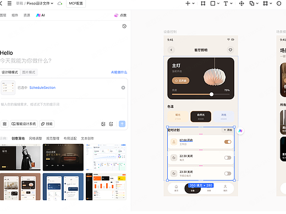Show 风格调整 example category
286x214 pixels.
pos(35,138)
